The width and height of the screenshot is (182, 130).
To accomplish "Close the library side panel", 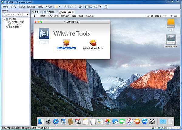I will point(29,11).
